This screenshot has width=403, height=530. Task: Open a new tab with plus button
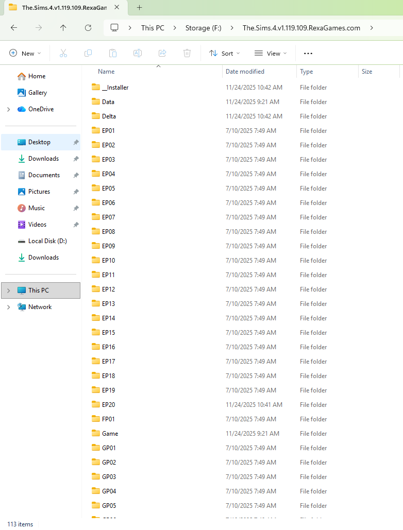click(139, 7)
